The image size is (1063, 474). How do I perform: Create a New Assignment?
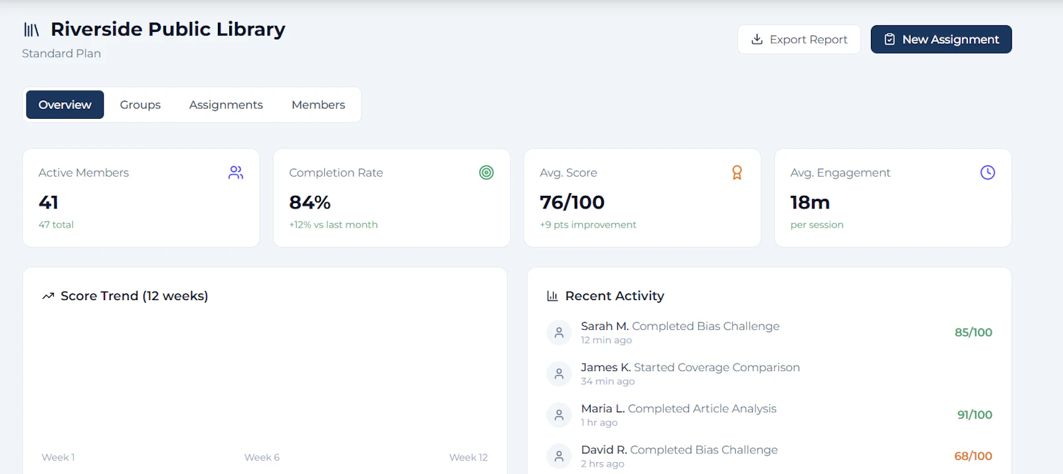pyautogui.click(x=941, y=40)
